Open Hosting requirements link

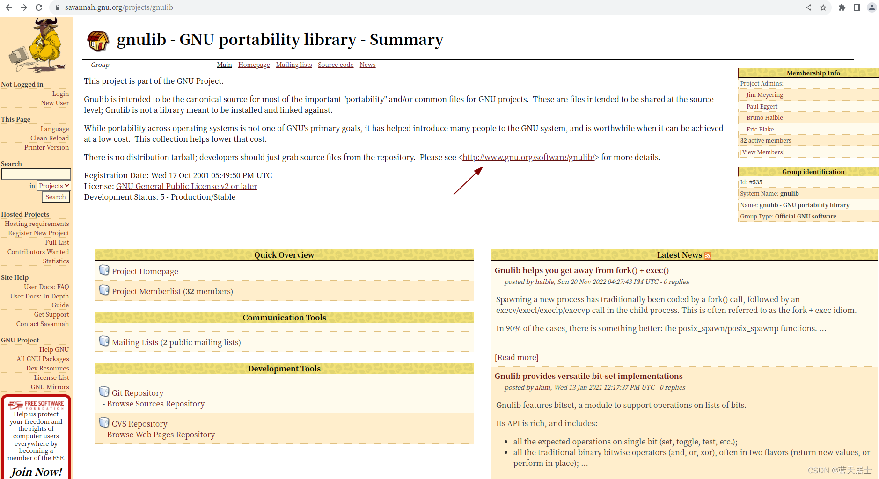[37, 224]
